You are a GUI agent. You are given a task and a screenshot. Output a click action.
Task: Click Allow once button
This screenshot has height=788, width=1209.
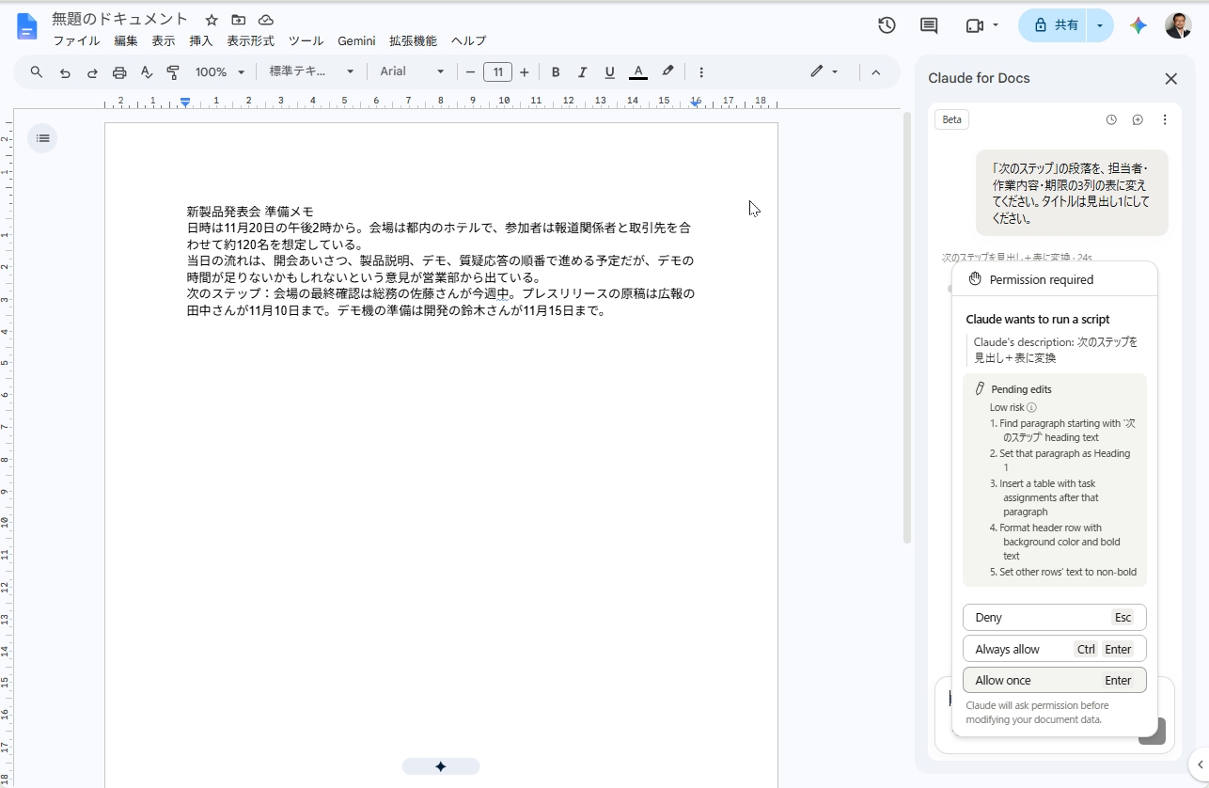point(1055,680)
